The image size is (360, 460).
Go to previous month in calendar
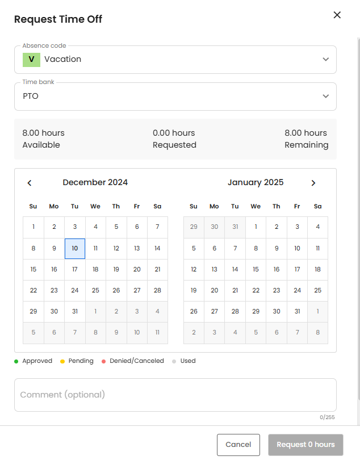click(30, 183)
